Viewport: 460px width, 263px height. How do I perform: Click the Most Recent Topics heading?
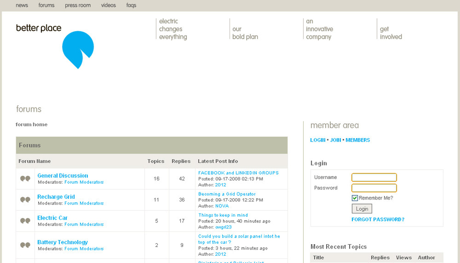[339, 247]
